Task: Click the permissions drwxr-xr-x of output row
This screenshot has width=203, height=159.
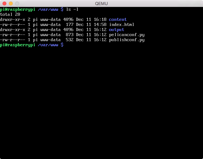Action: (13, 30)
